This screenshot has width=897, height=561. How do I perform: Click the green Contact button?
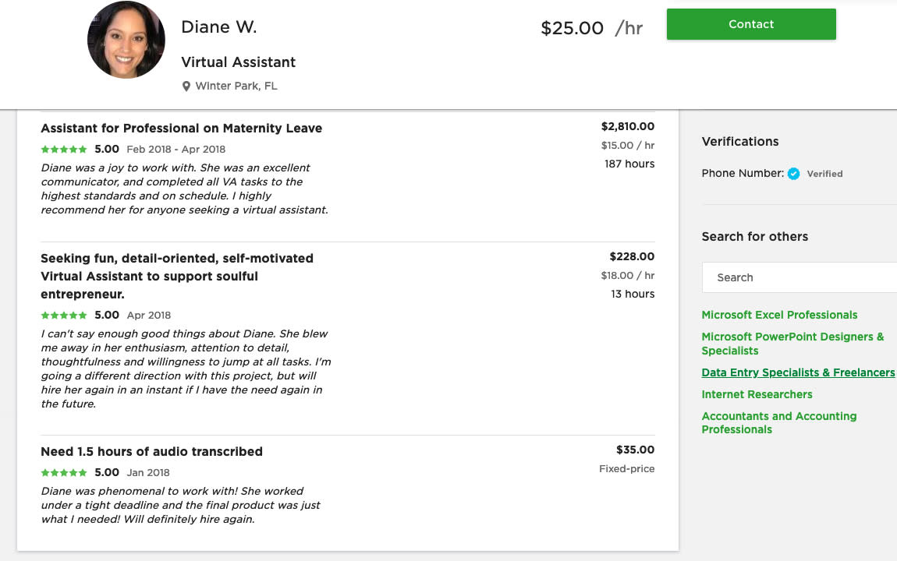pyautogui.click(x=750, y=24)
